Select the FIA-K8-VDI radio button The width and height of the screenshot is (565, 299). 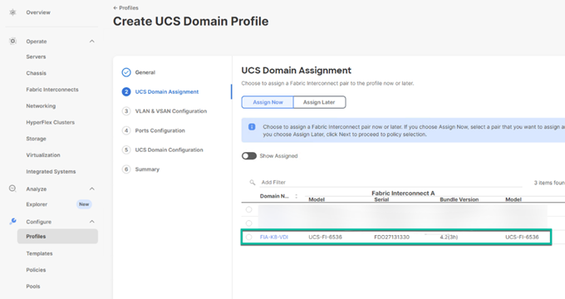click(249, 237)
